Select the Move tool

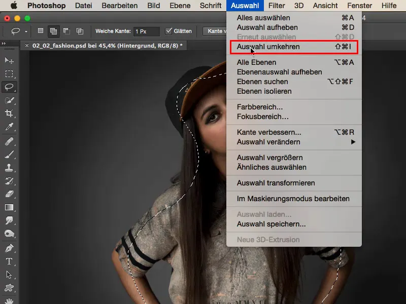[8, 61]
